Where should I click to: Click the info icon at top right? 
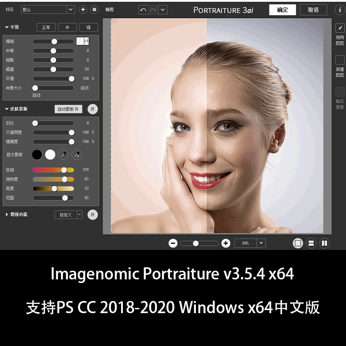click(x=340, y=10)
